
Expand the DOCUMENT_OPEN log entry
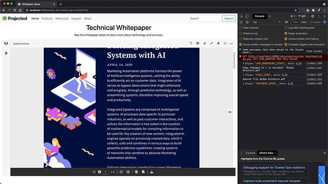coord(244,83)
